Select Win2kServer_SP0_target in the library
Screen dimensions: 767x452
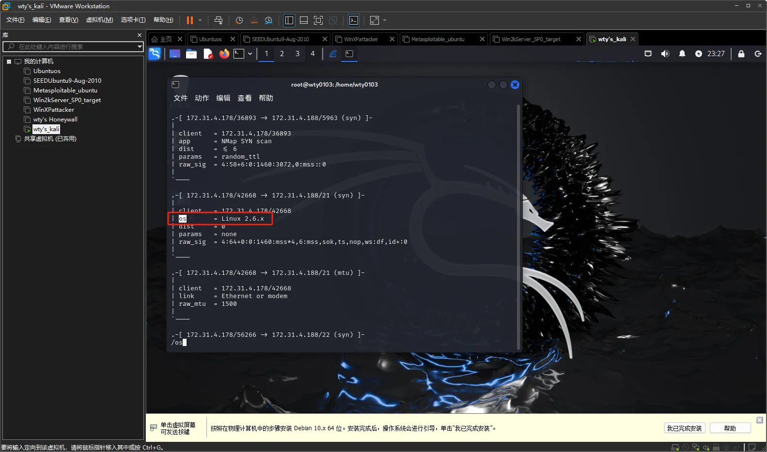point(67,100)
